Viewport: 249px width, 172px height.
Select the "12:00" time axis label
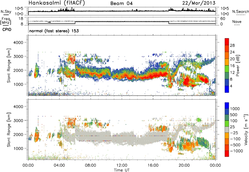[x=122, y=165]
